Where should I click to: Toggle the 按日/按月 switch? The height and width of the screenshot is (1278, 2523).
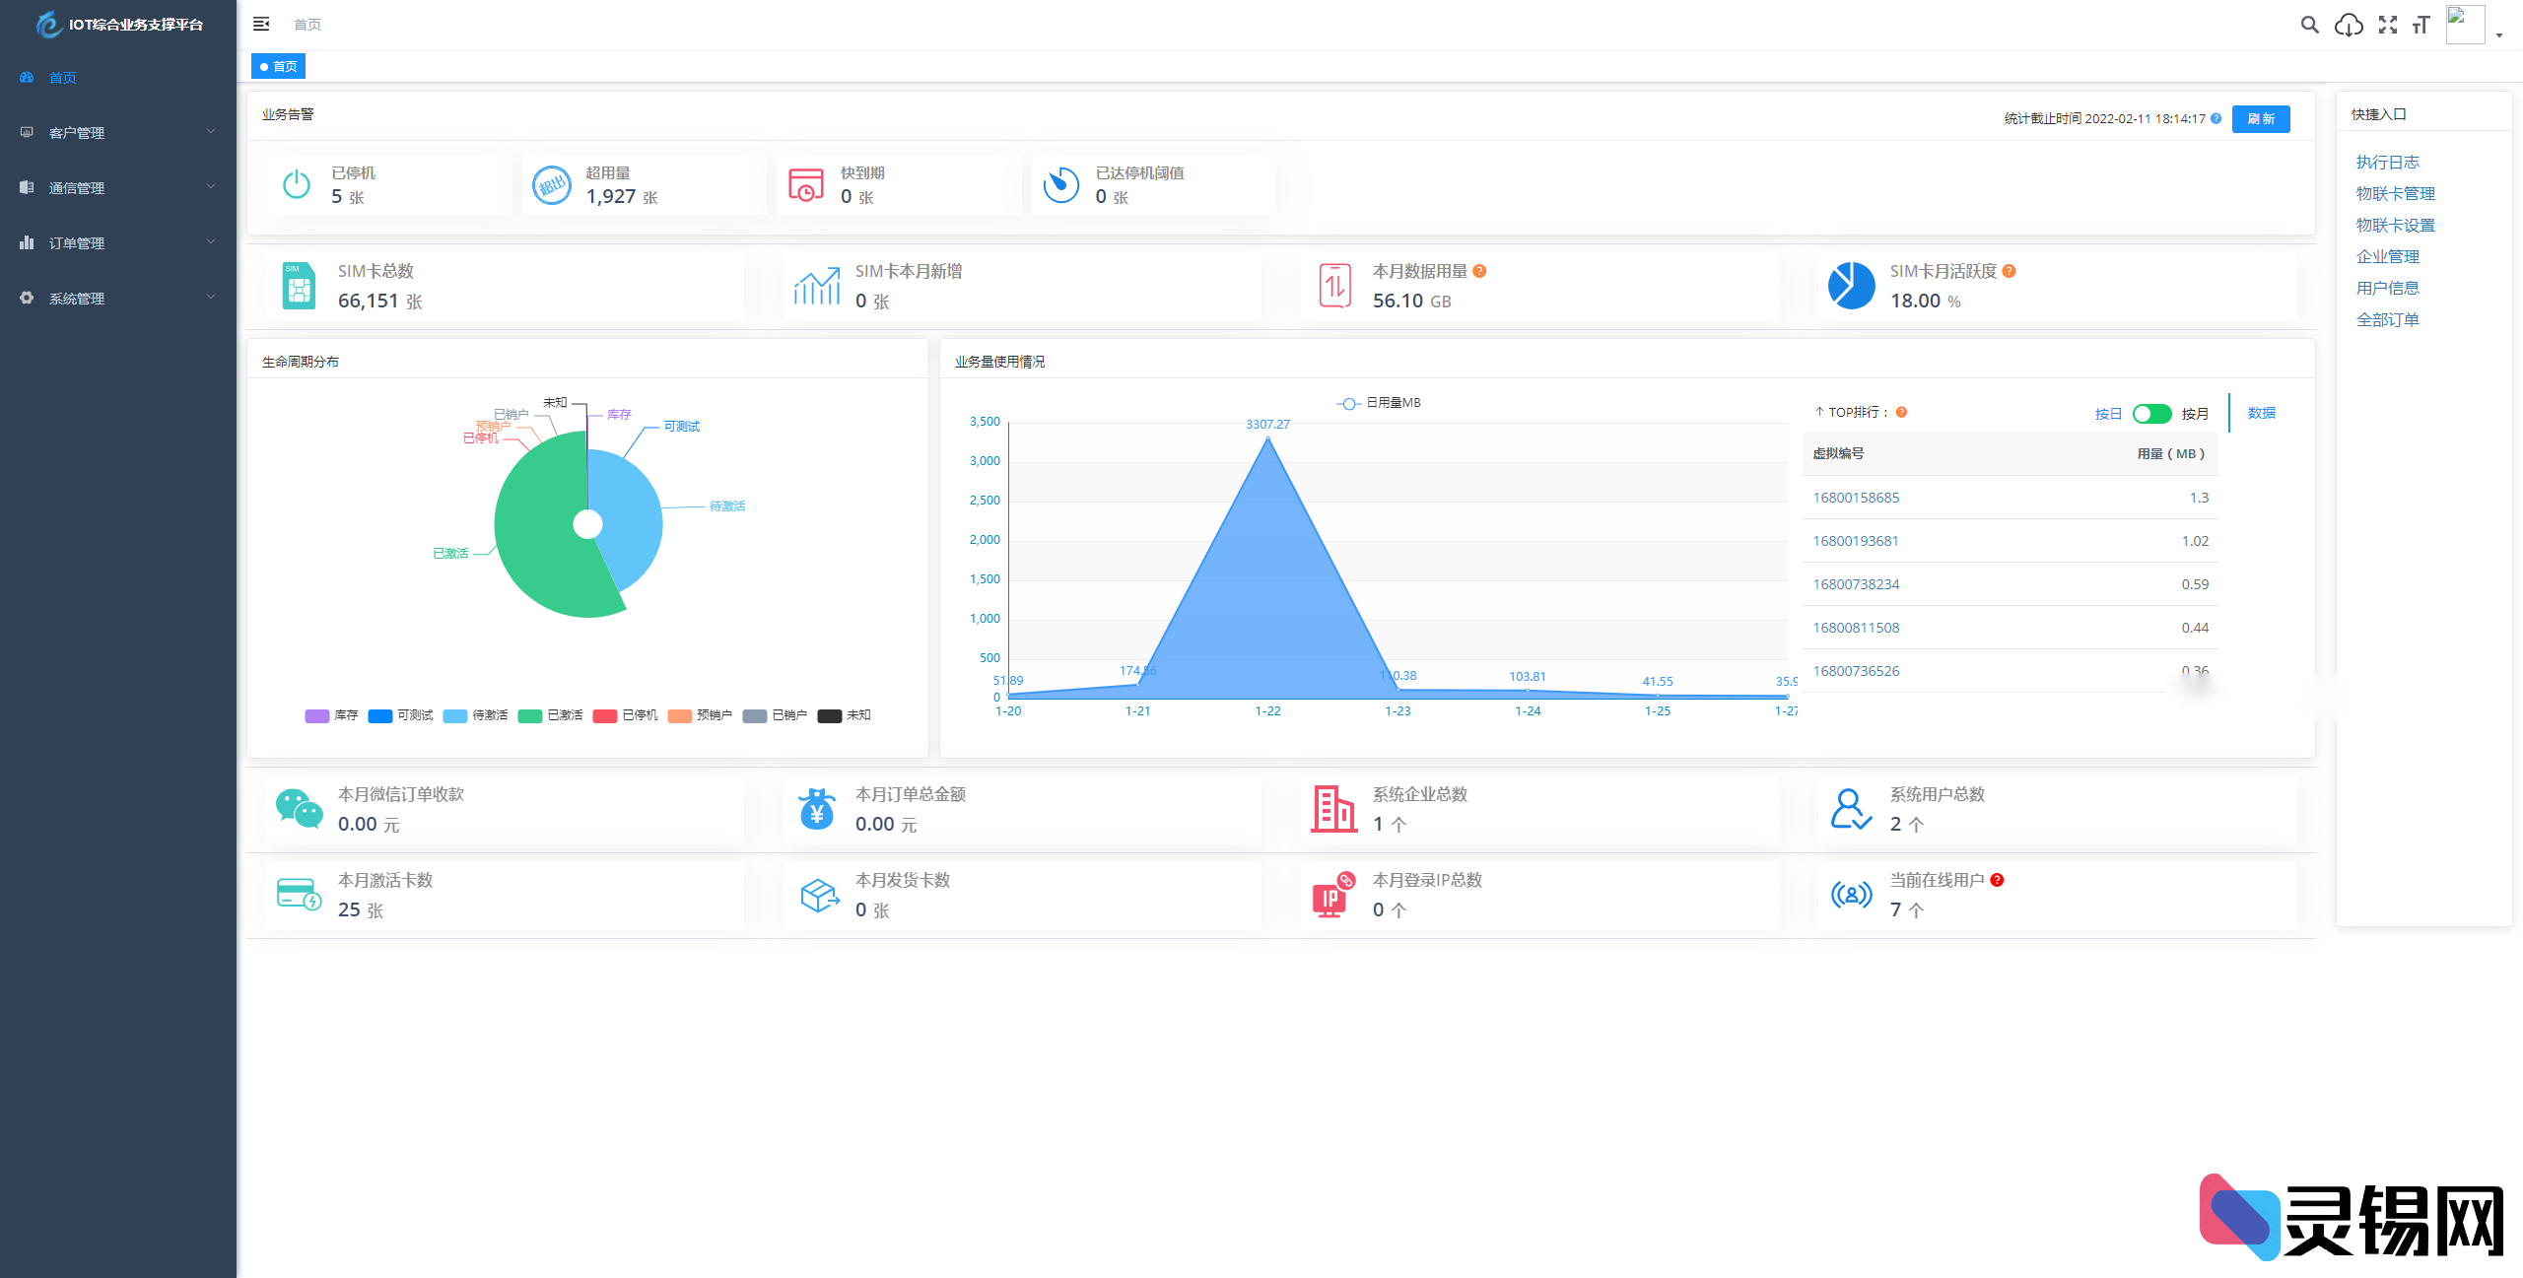click(2151, 414)
